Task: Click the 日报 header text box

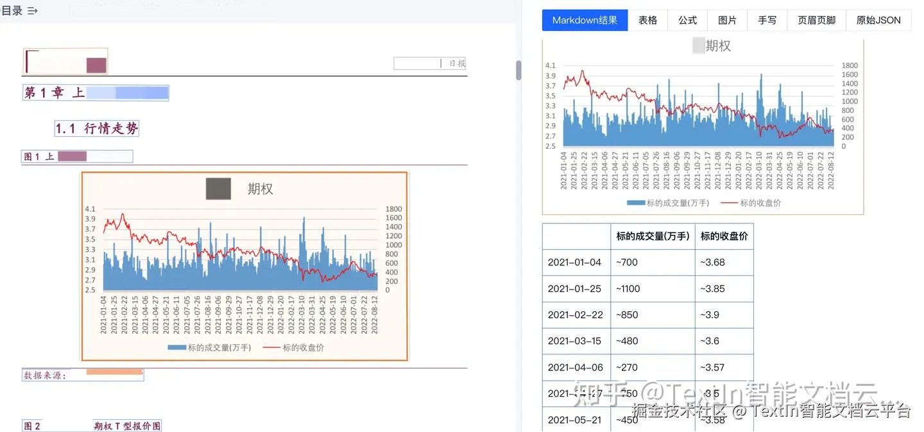Action: coord(430,64)
